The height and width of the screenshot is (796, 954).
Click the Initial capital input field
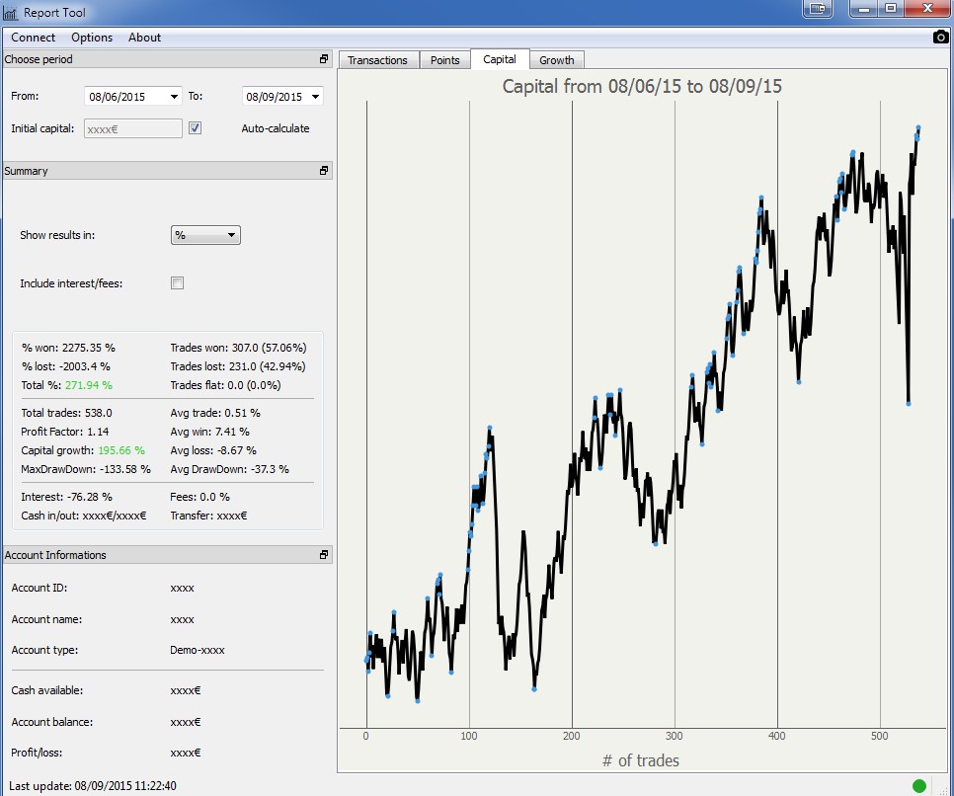[x=132, y=128]
